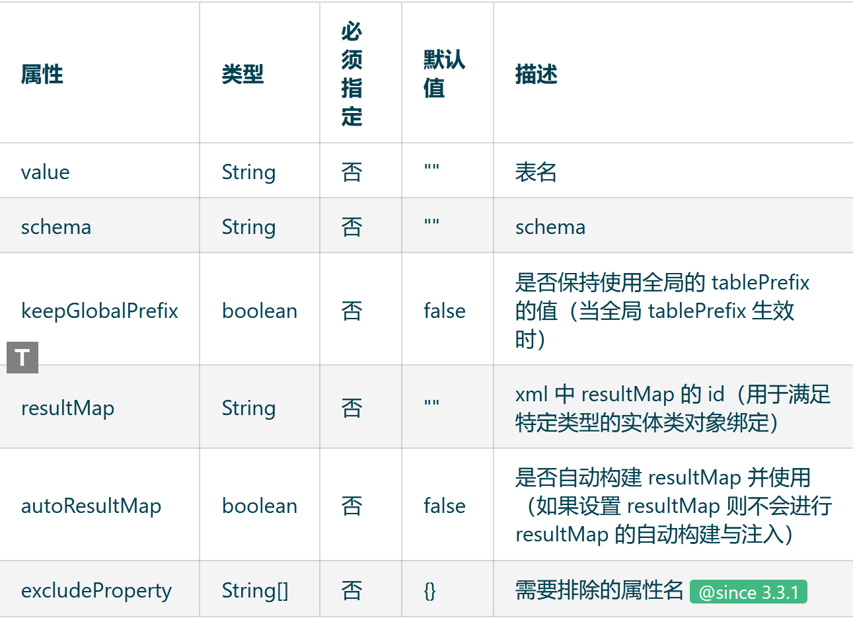
Task: Click the boolean type in autoResultMap row
Action: (260, 506)
